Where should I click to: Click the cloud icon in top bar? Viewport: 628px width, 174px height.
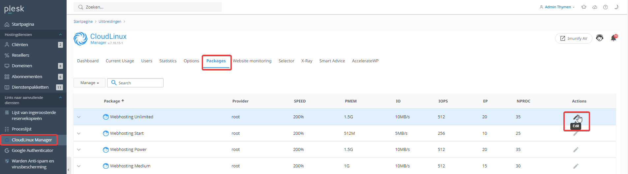(595, 7)
